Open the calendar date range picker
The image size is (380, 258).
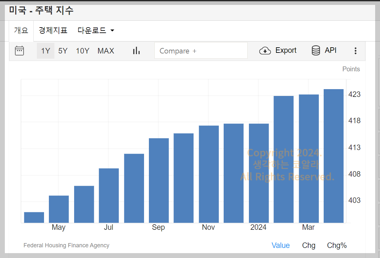click(x=19, y=51)
